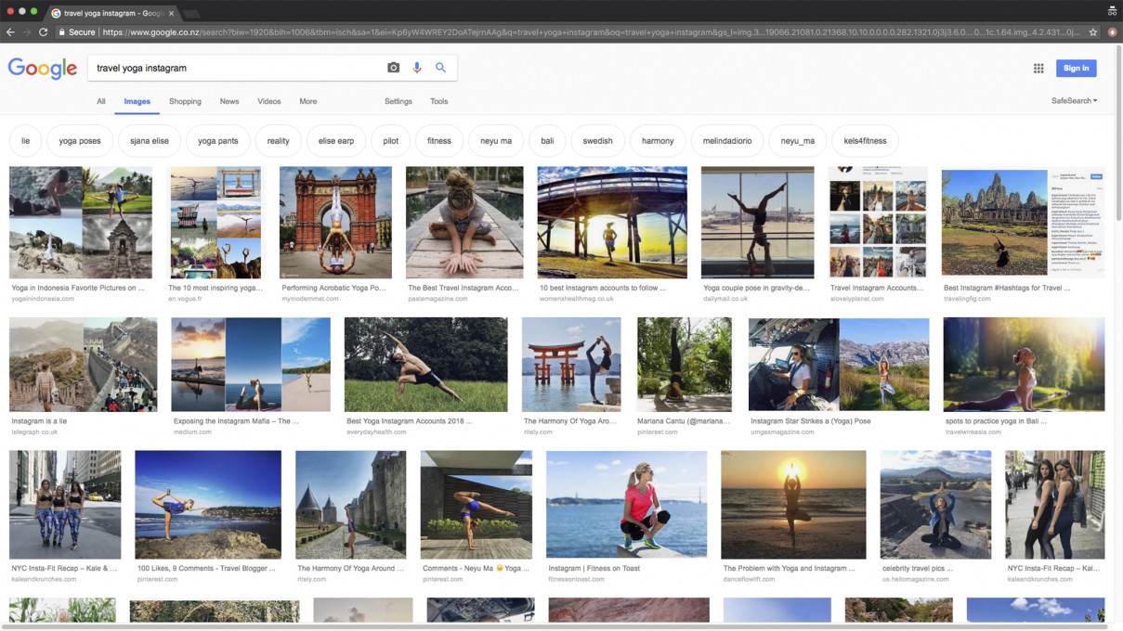Select the 'neyu_ma' suggestion chip

coord(798,141)
